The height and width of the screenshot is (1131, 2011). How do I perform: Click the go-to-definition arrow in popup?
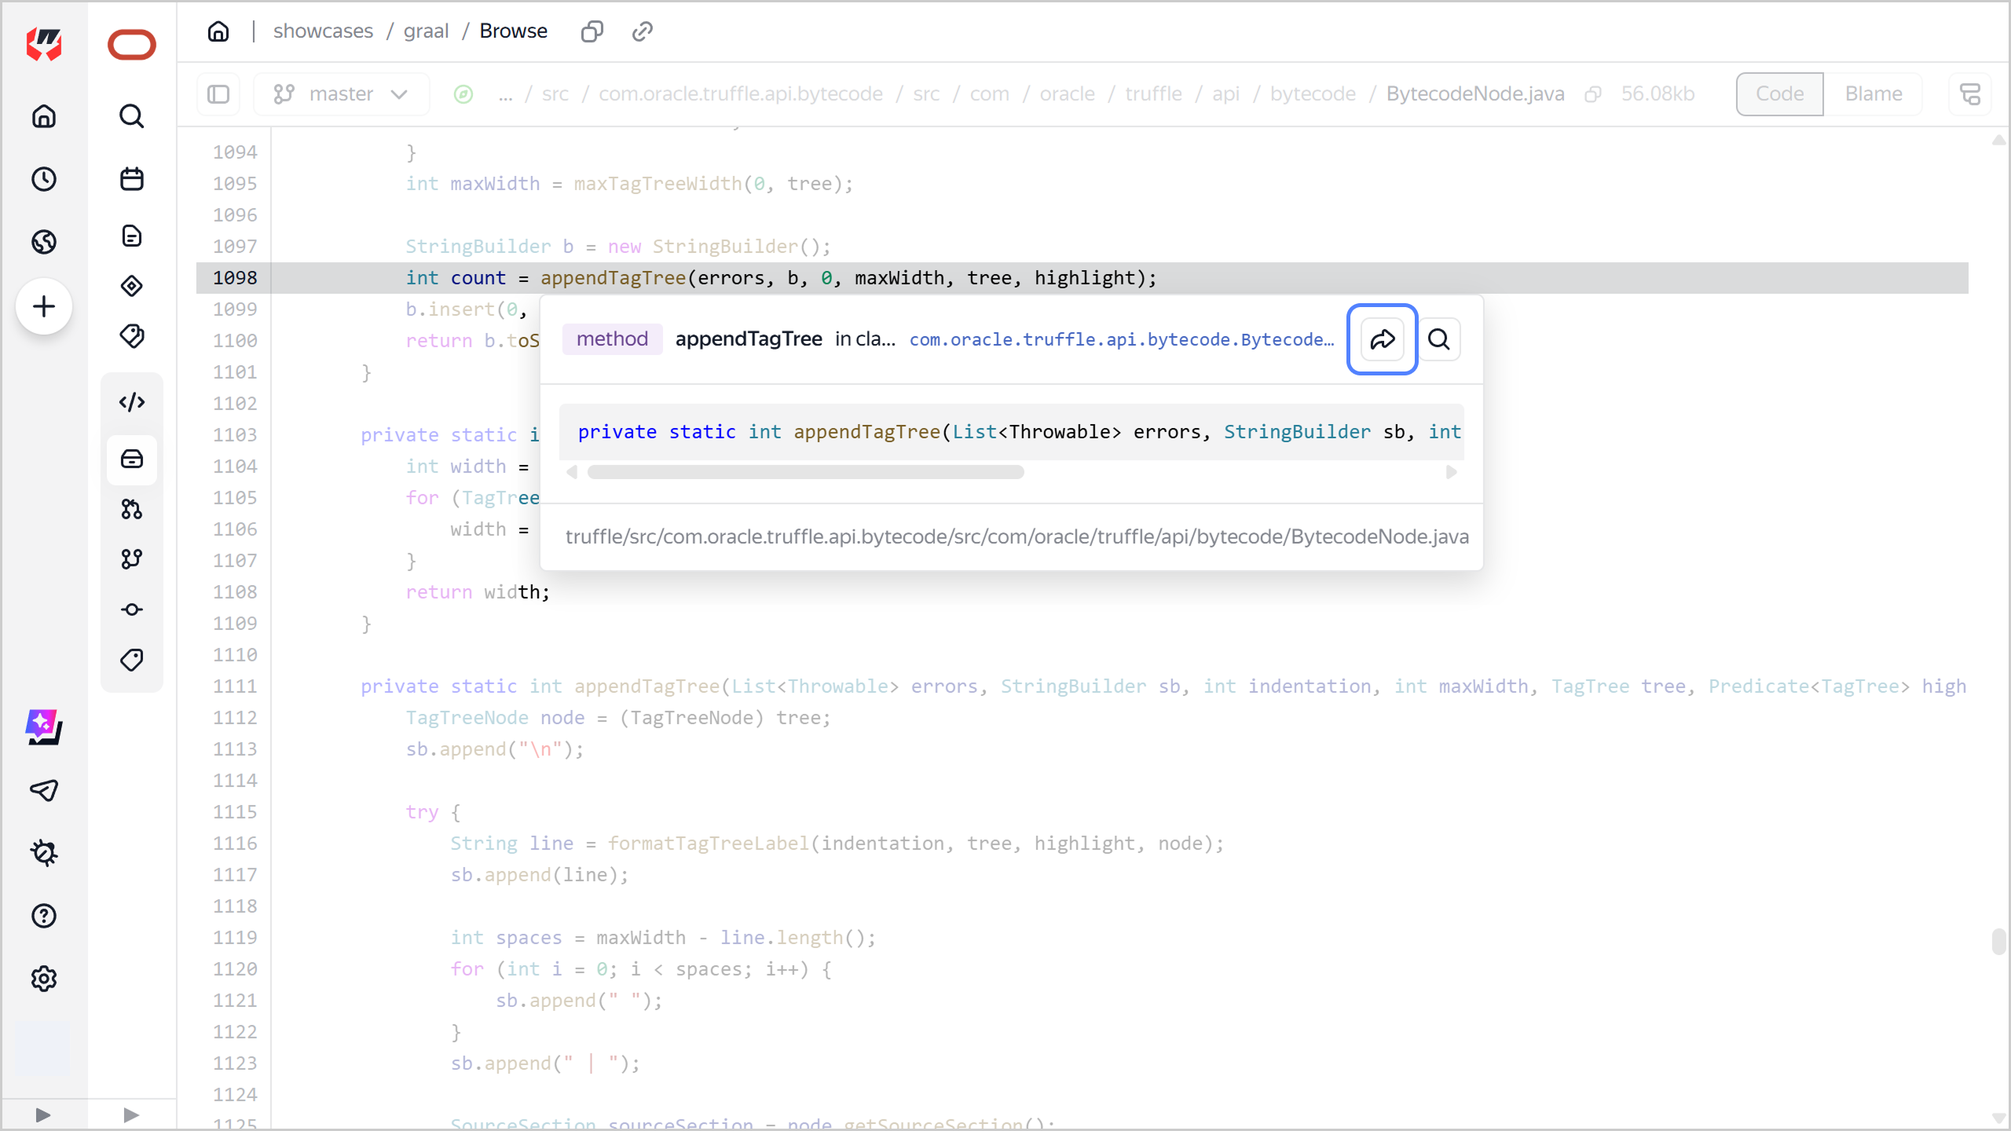(x=1382, y=339)
